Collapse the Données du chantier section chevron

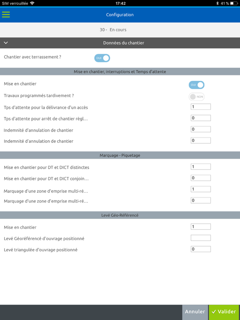(x=6, y=43)
